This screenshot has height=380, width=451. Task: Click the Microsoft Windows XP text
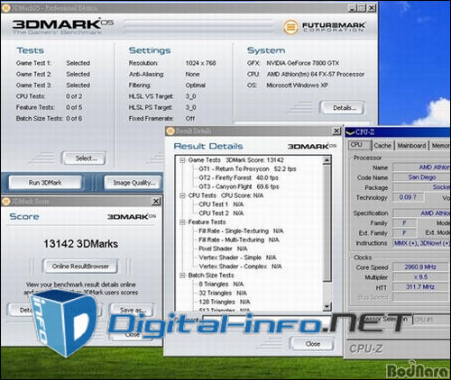(x=297, y=86)
